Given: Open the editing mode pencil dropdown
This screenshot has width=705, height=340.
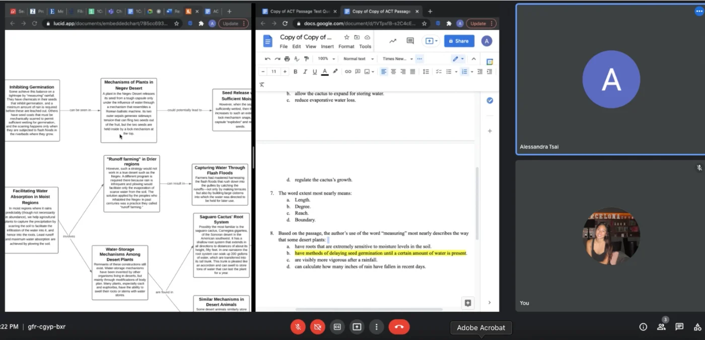Looking at the screenshot, I should point(458,59).
